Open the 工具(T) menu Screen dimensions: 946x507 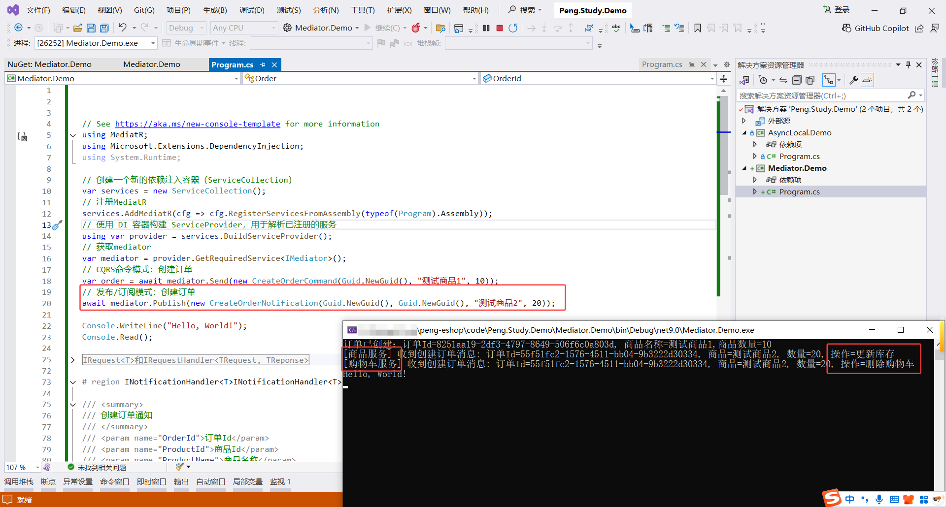363,10
